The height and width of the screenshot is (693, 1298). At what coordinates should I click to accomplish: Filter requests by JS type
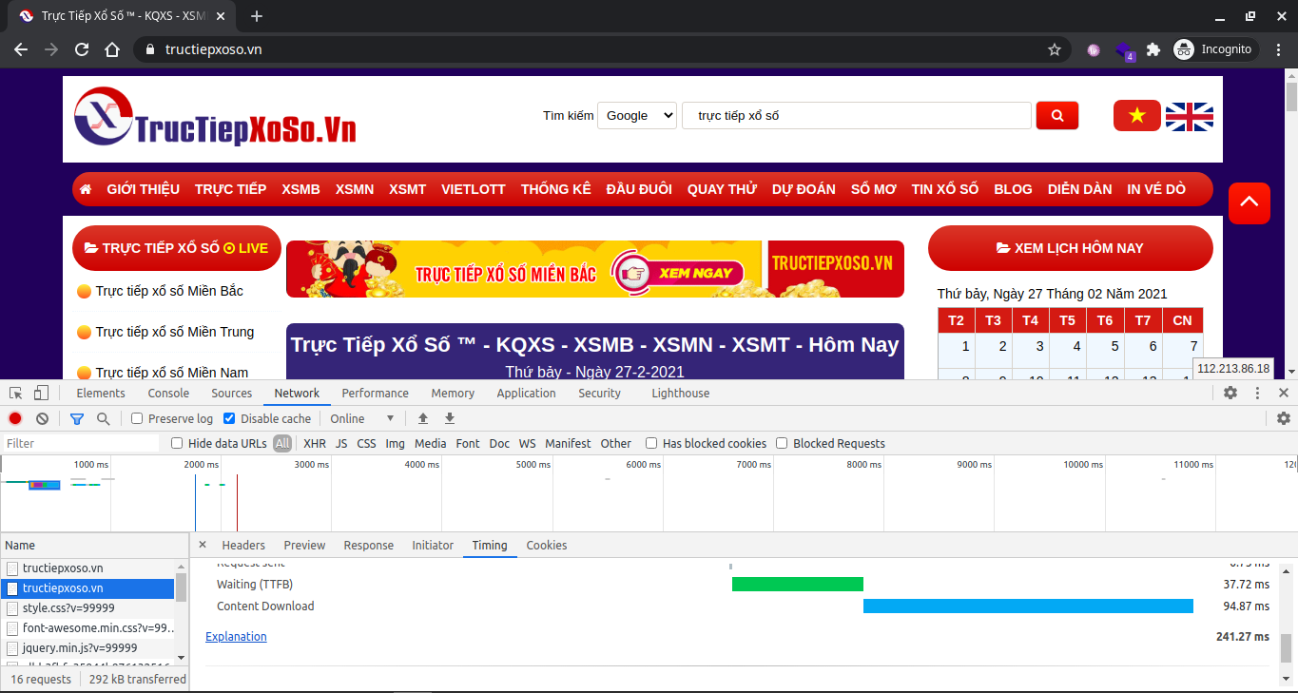coord(341,443)
